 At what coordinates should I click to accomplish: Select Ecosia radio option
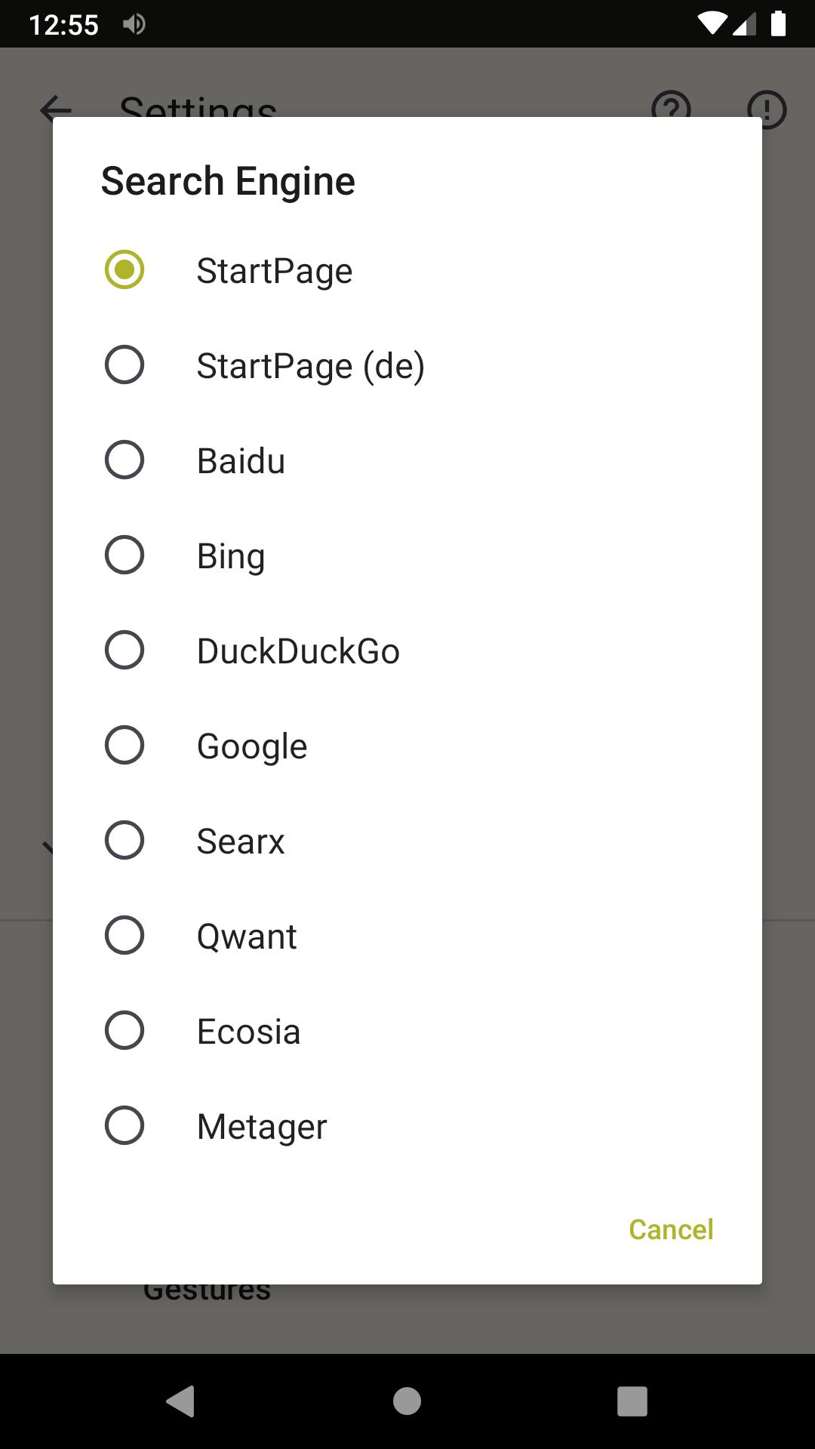pyautogui.click(x=125, y=1031)
